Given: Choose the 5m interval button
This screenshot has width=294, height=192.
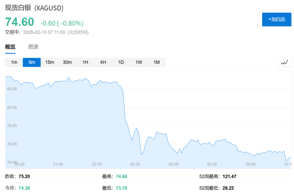Looking at the screenshot, I should [32, 62].
